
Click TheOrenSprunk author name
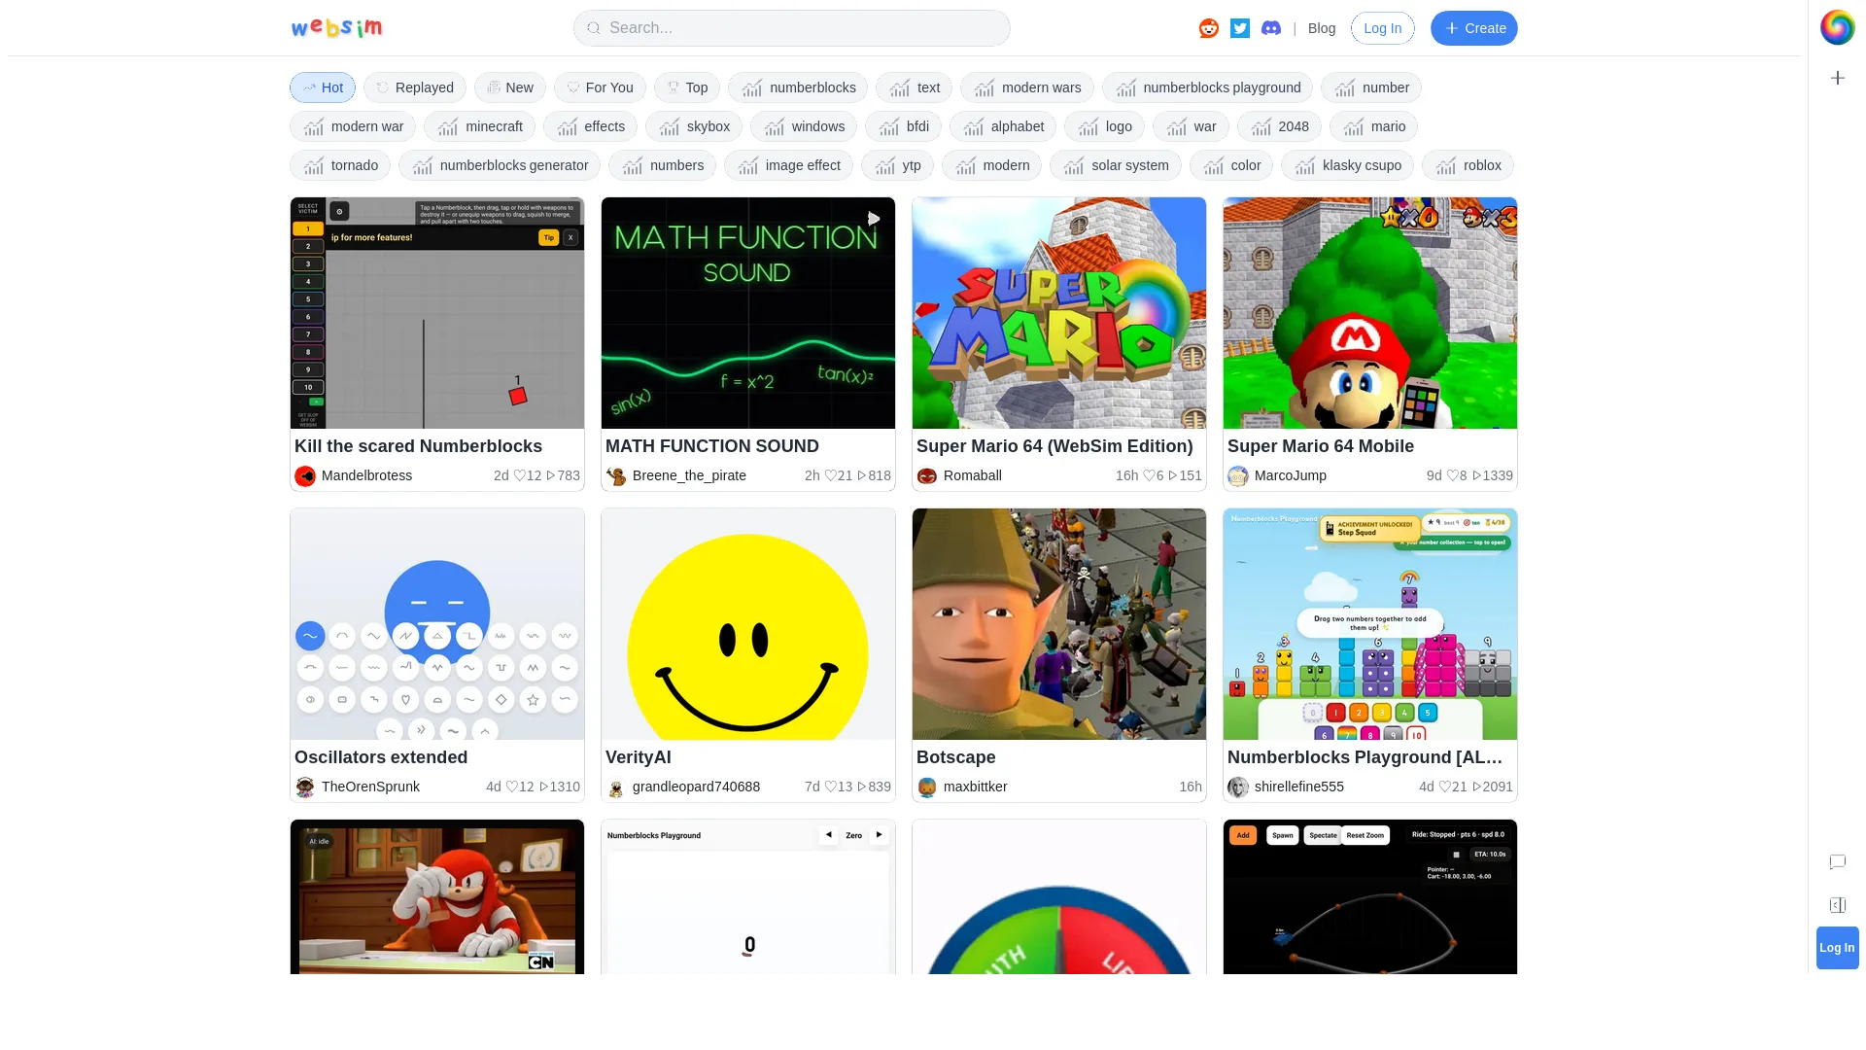click(370, 787)
